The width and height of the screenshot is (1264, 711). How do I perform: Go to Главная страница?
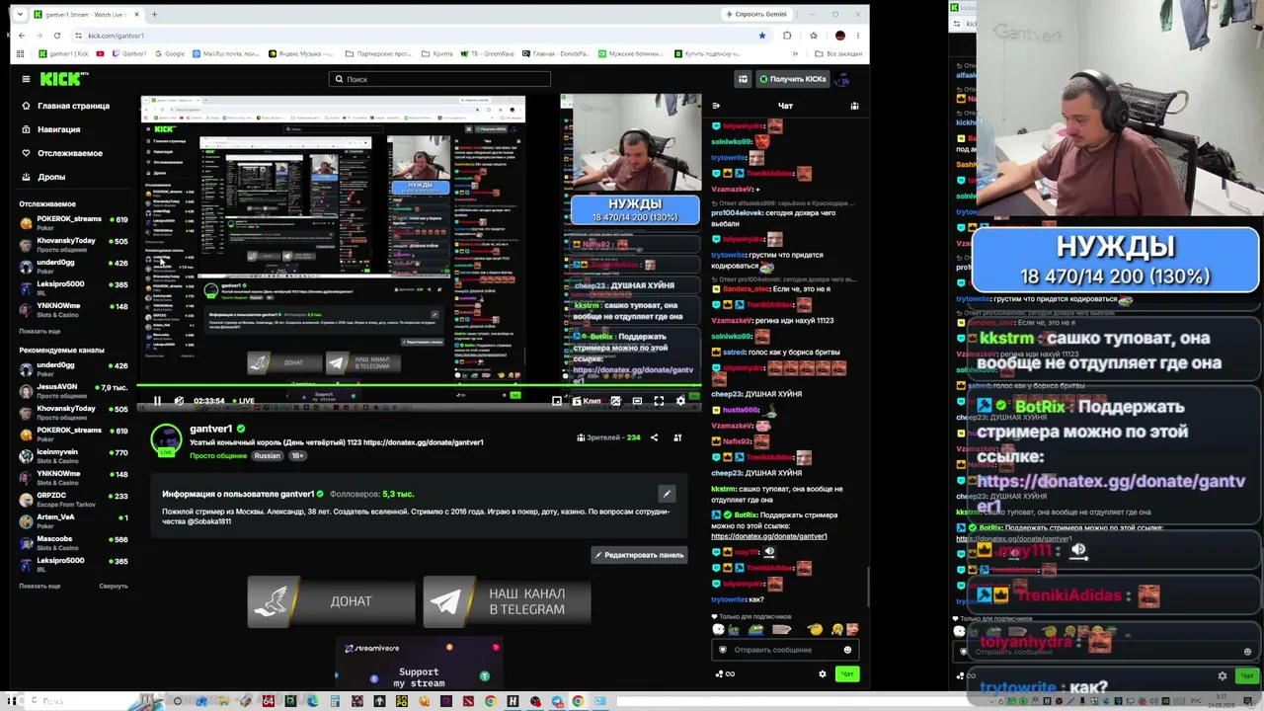tap(68, 106)
